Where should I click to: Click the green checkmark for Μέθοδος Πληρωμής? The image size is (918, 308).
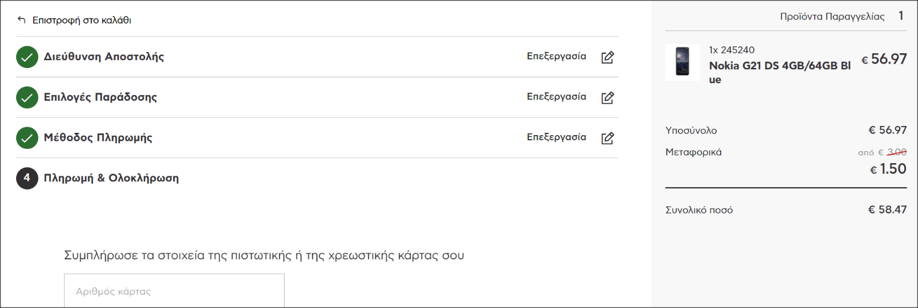[27, 138]
